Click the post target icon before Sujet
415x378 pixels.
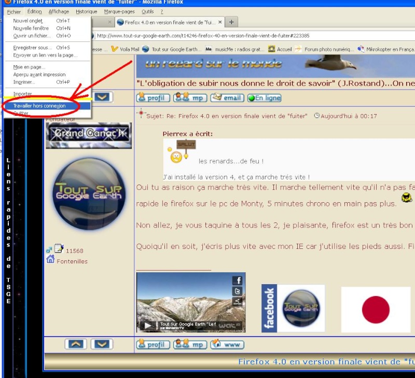[141, 113]
